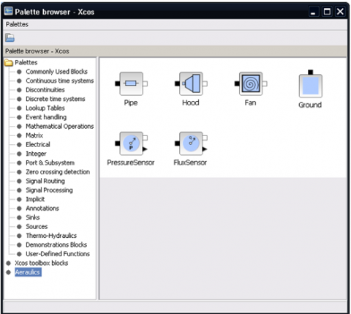Close the Palette browser window
The image size is (351, 314).
340,12
